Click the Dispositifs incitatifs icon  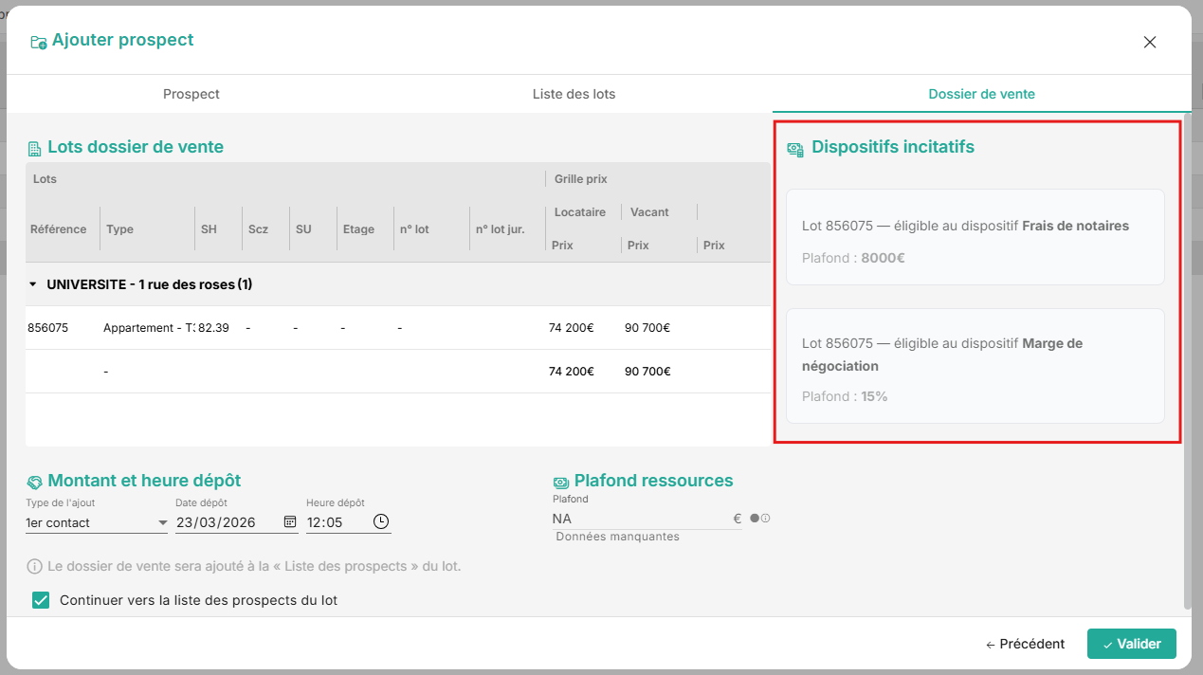(796, 149)
